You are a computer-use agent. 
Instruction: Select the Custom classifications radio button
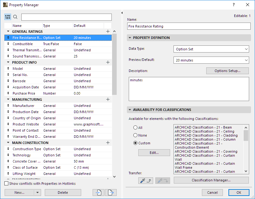coord(135,143)
